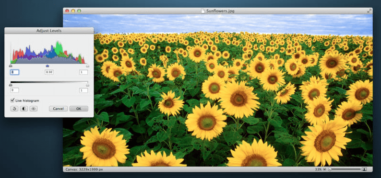This screenshot has width=381, height=178.
Task: Click the output white level slider handle
Action: (x=87, y=85)
